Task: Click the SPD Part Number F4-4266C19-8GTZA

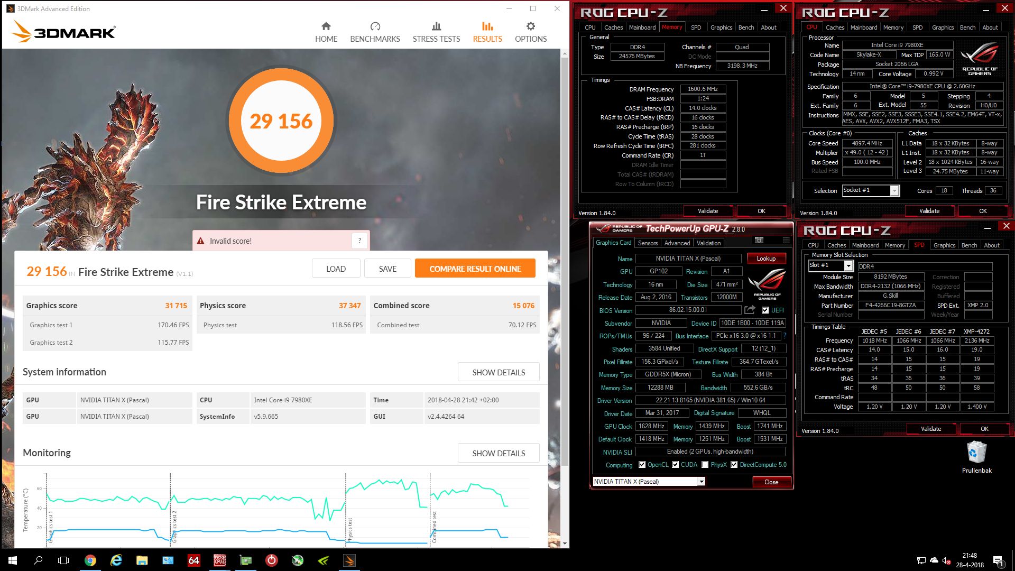Action: [891, 306]
